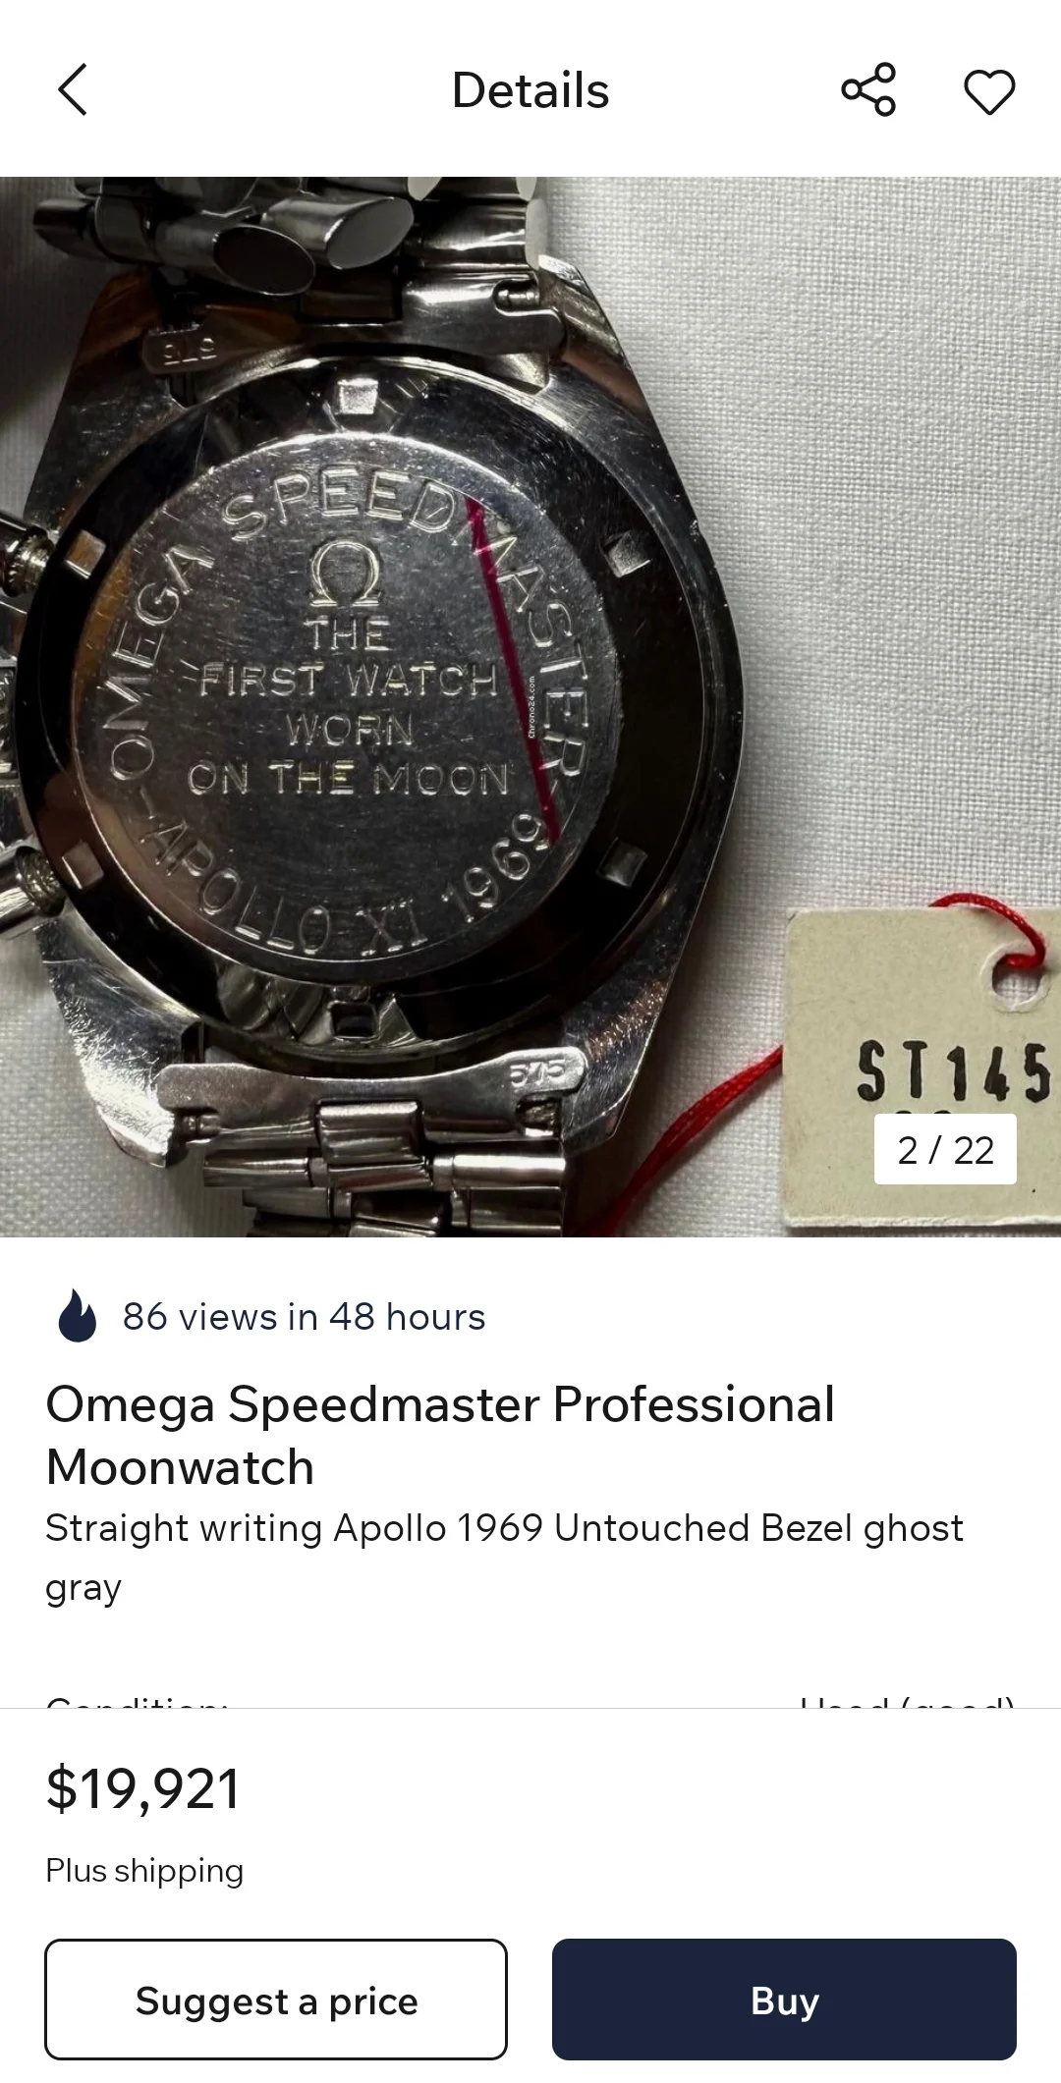Tap the $19,921 price
This screenshot has height=2083, width=1061.
pyautogui.click(x=142, y=1788)
